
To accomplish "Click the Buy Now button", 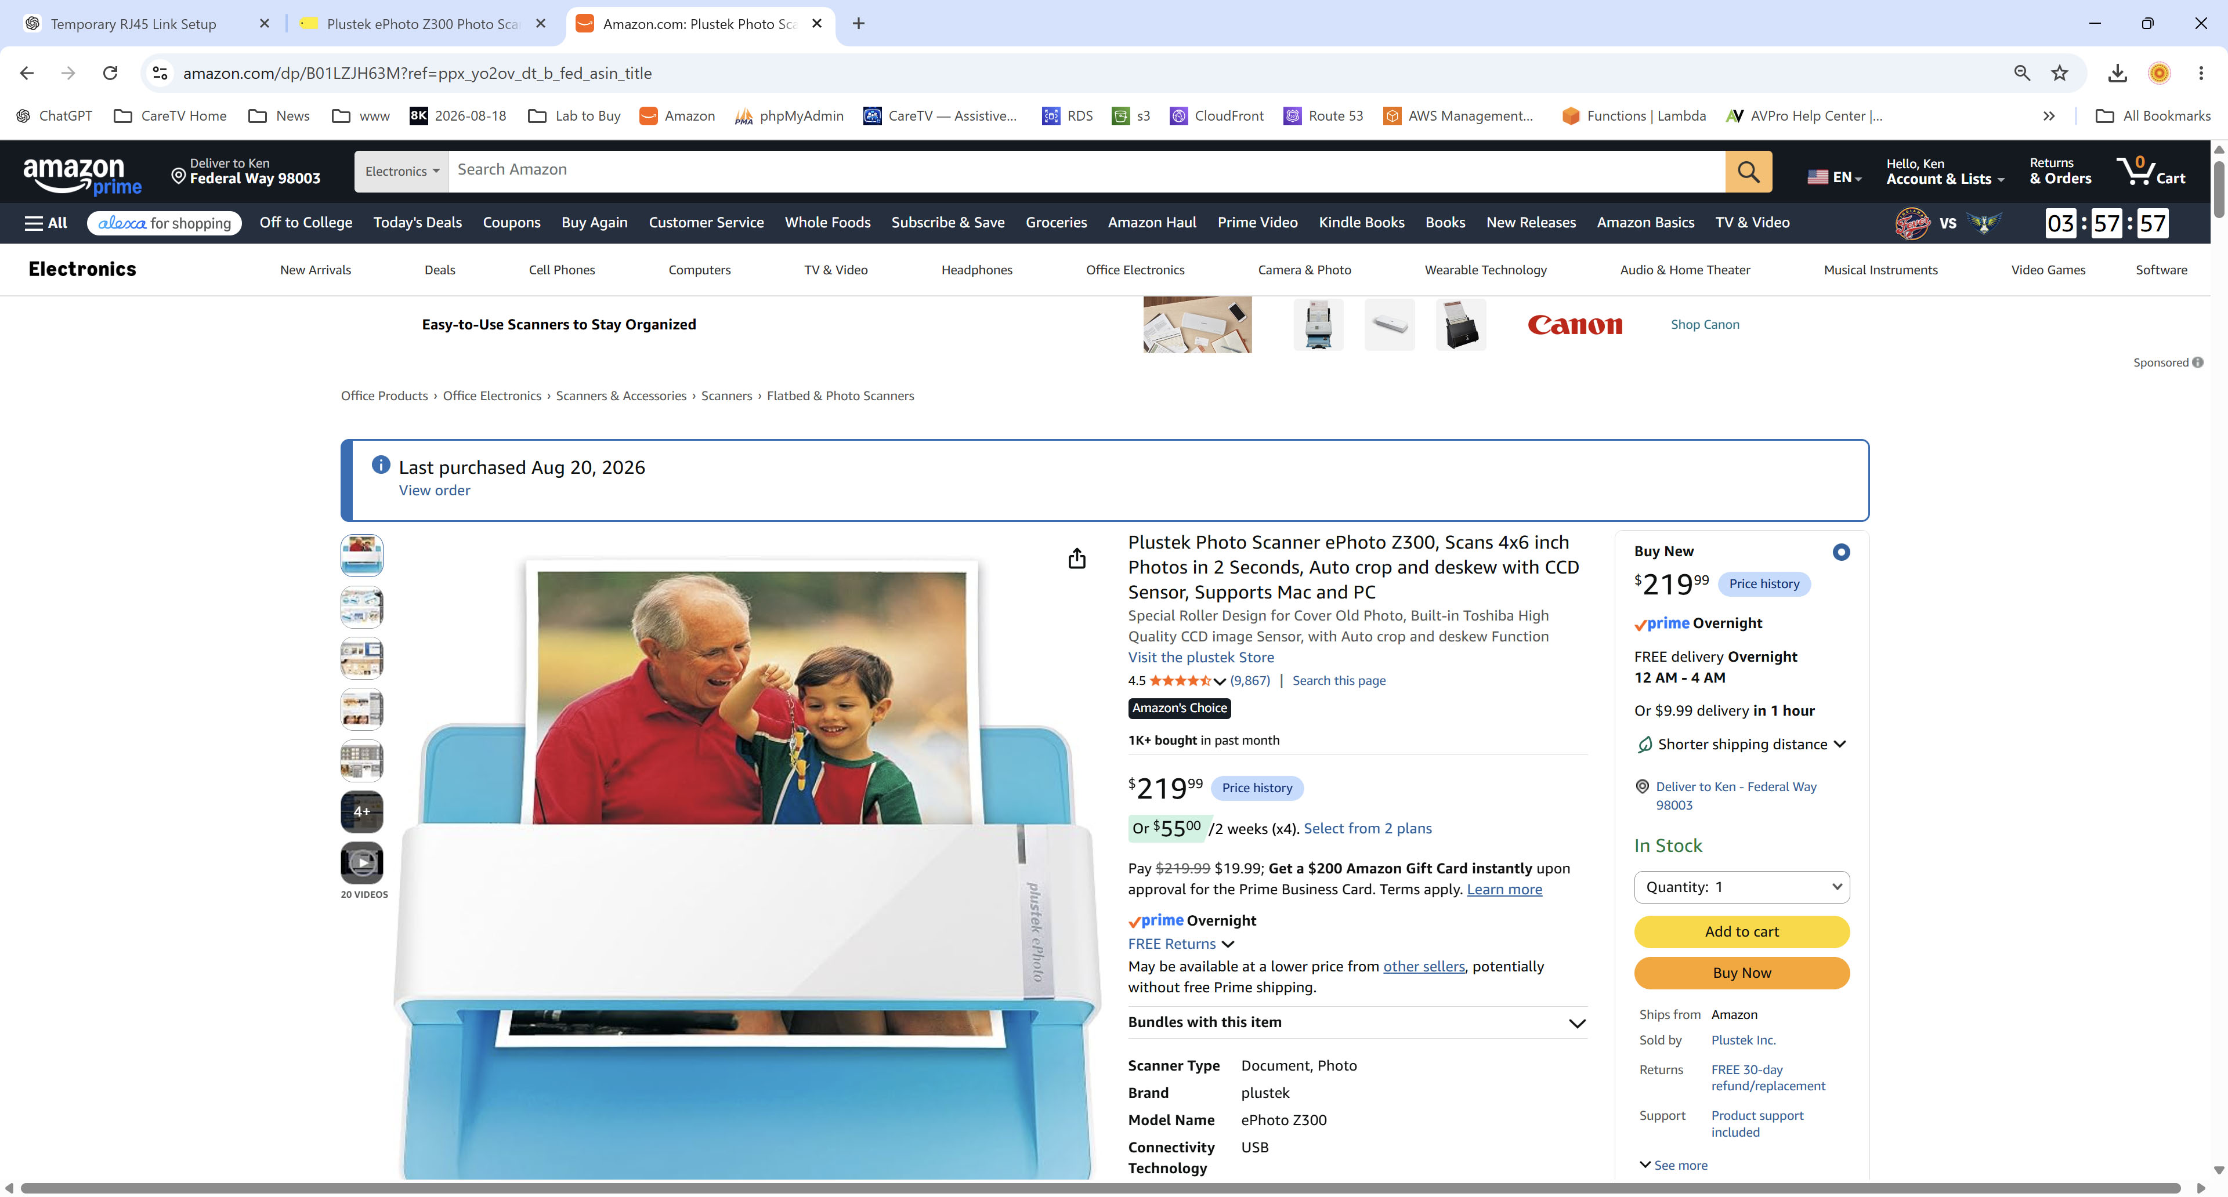I will [1741, 973].
